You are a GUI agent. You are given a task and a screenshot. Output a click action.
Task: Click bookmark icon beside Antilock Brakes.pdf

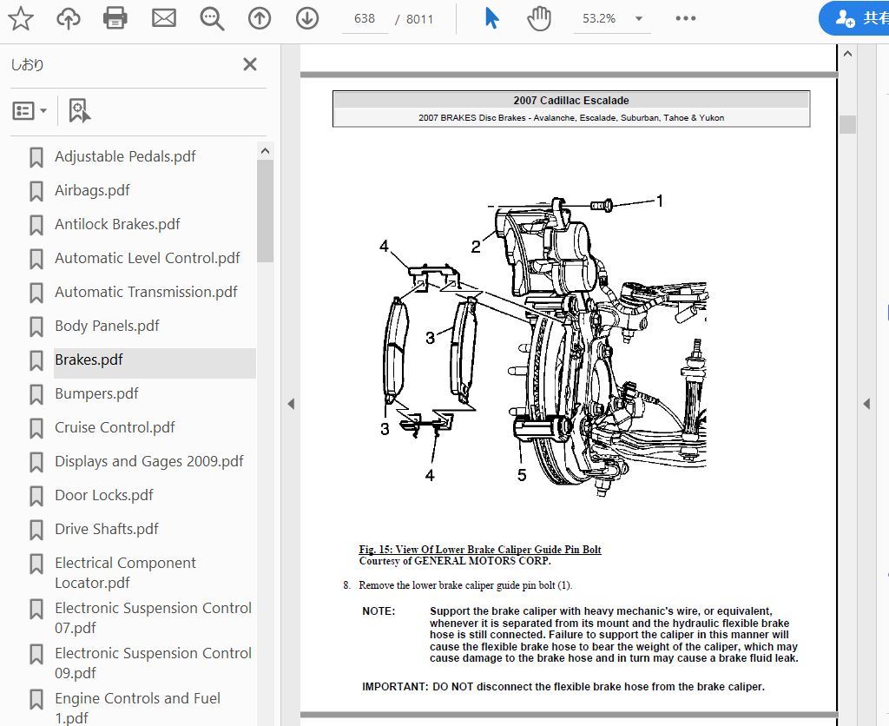click(x=36, y=225)
